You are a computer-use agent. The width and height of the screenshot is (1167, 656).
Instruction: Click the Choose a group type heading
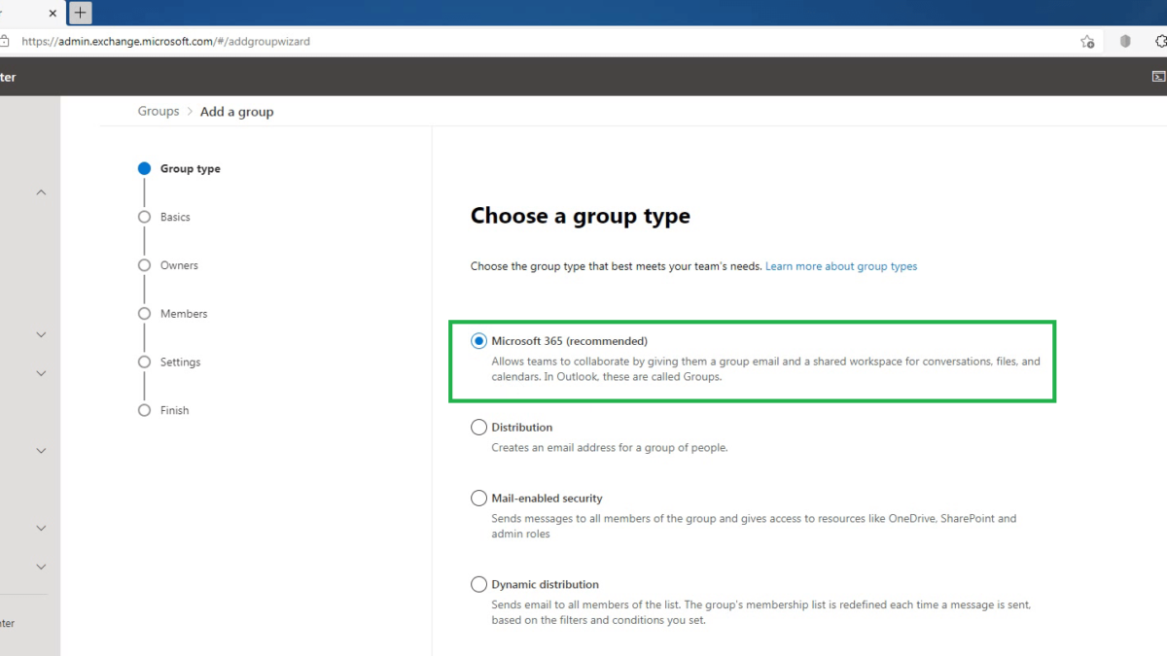[x=581, y=216]
